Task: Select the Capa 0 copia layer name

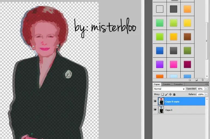Action: click(x=172, y=102)
